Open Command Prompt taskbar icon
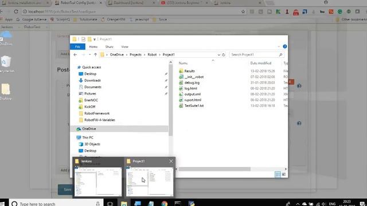This screenshot has width=367, height=206. coord(178,204)
